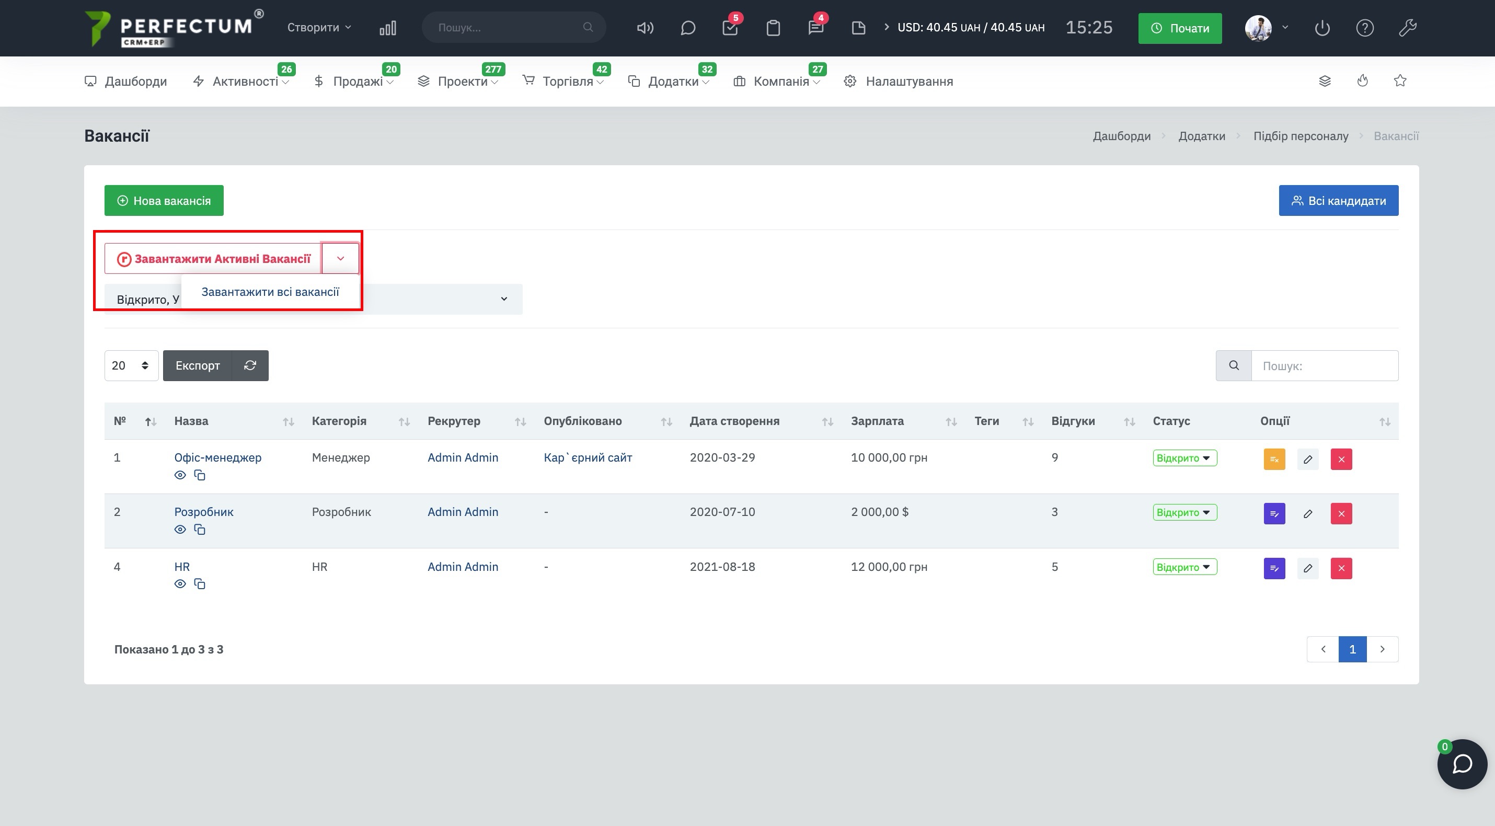Open the Активності menu
Viewport: 1495px width, 826px height.
coord(241,81)
